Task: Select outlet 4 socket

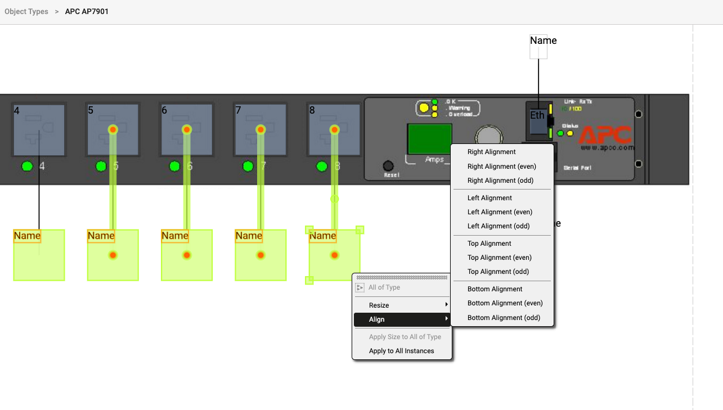Action: click(x=39, y=130)
